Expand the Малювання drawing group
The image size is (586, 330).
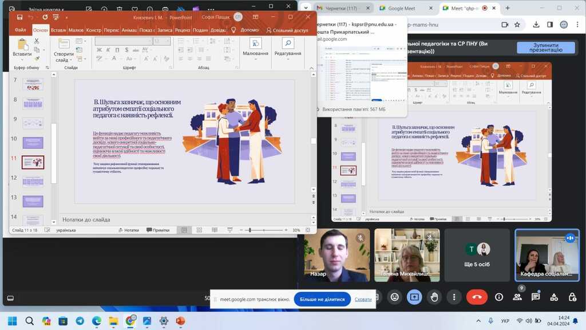pyautogui.click(x=255, y=48)
